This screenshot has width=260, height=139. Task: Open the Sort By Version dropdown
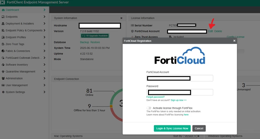(x=190, y=136)
